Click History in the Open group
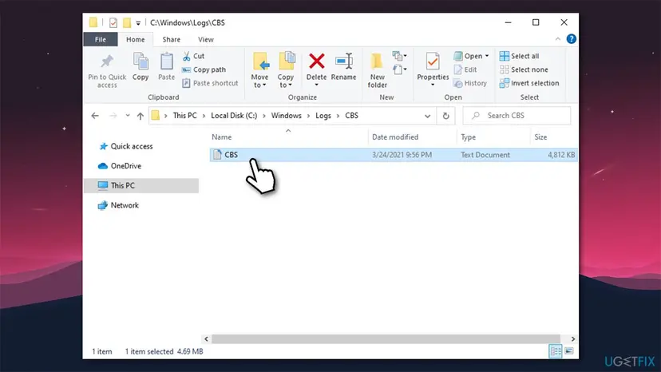 click(470, 83)
